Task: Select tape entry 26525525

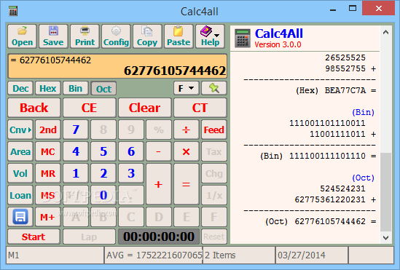Action: click(x=345, y=57)
